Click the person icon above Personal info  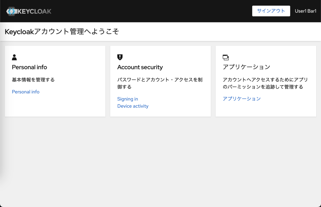coord(14,57)
